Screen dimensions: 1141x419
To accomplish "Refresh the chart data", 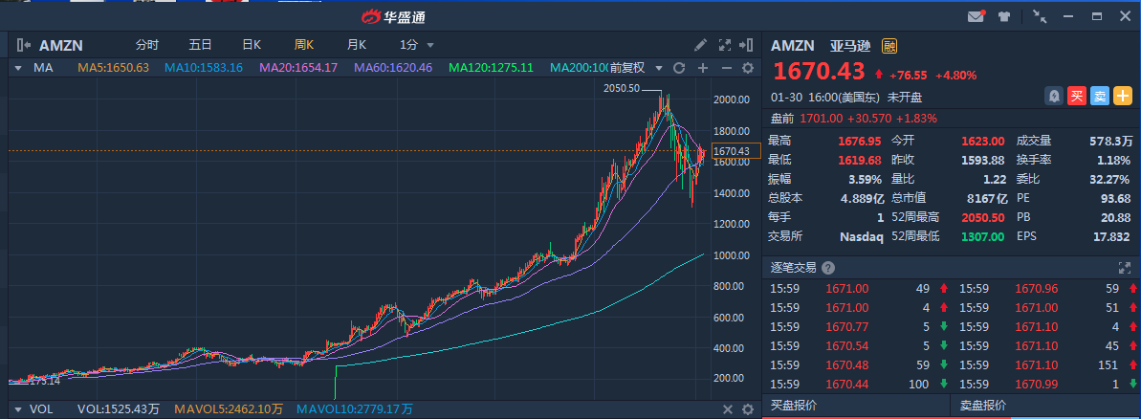I will [x=679, y=68].
